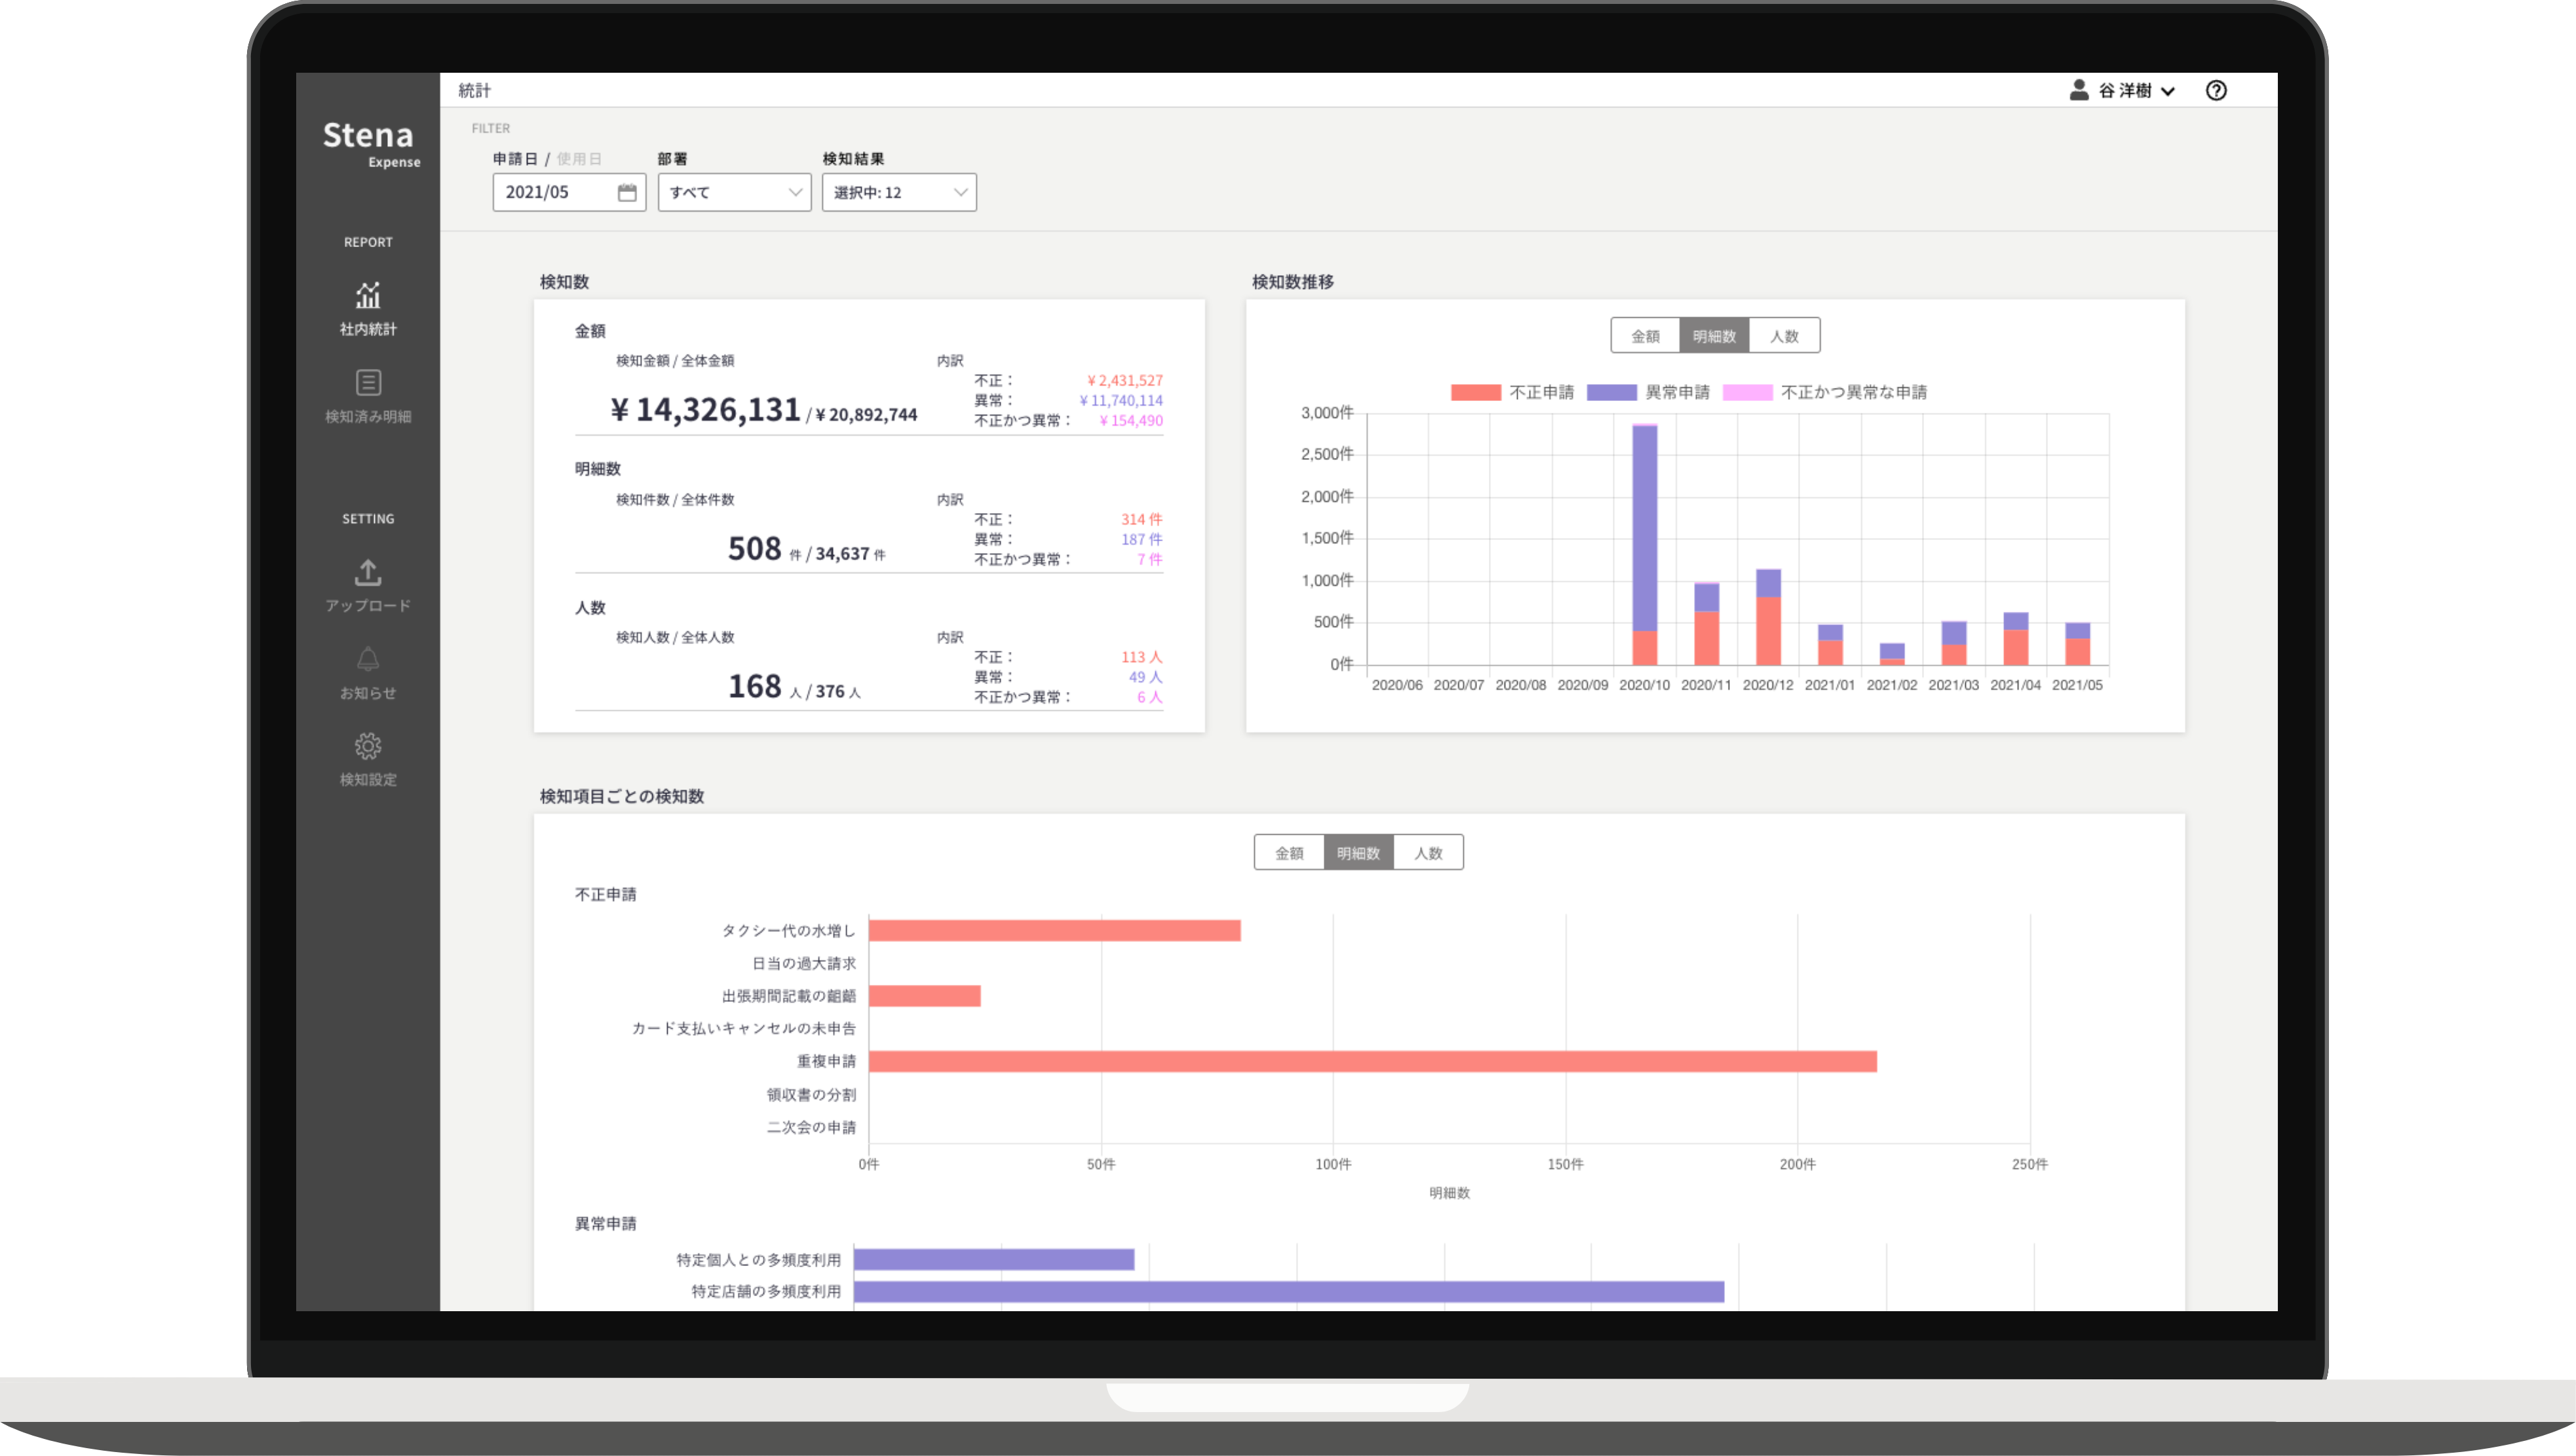The width and height of the screenshot is (2576, 1456).
Task: Click the 二次会の申請 row label
Action: pyautogui.click(x=811, y=1128)
